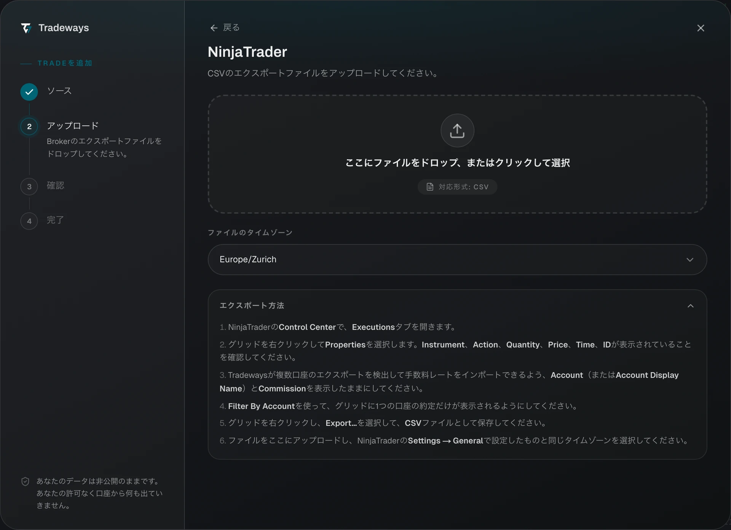The width and height of the screenshot is (731, 530).
Task: Click the upload arrow icon
Action: 457,130
